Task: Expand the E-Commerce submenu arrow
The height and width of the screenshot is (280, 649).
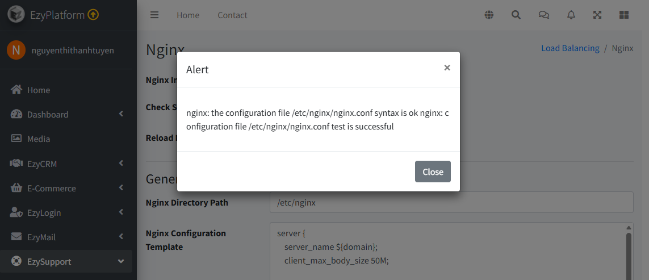Action: tap(121, 187)
